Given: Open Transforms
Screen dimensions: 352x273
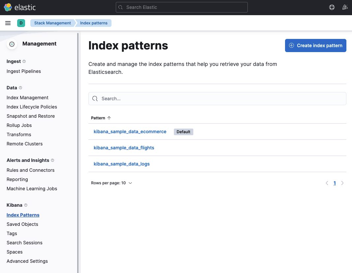Looking at the screenshot, I should click(19, 135).
